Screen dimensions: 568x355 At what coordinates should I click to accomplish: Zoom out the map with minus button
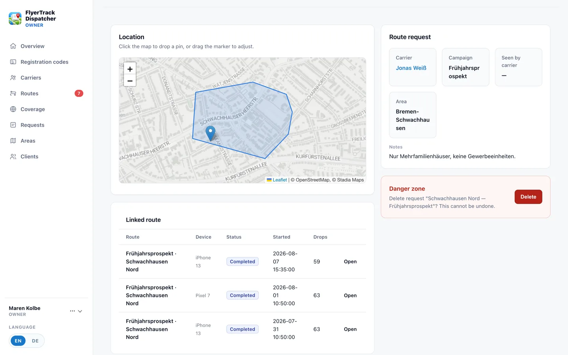coord(130,80)
